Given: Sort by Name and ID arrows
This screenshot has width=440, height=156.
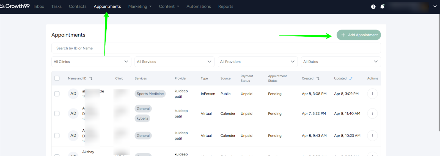Looking at the screenshot, I should click(x=91, y=78).
